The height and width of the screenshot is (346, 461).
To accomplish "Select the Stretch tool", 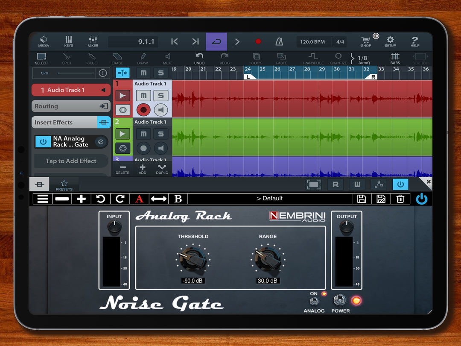I will coord(420,59).
